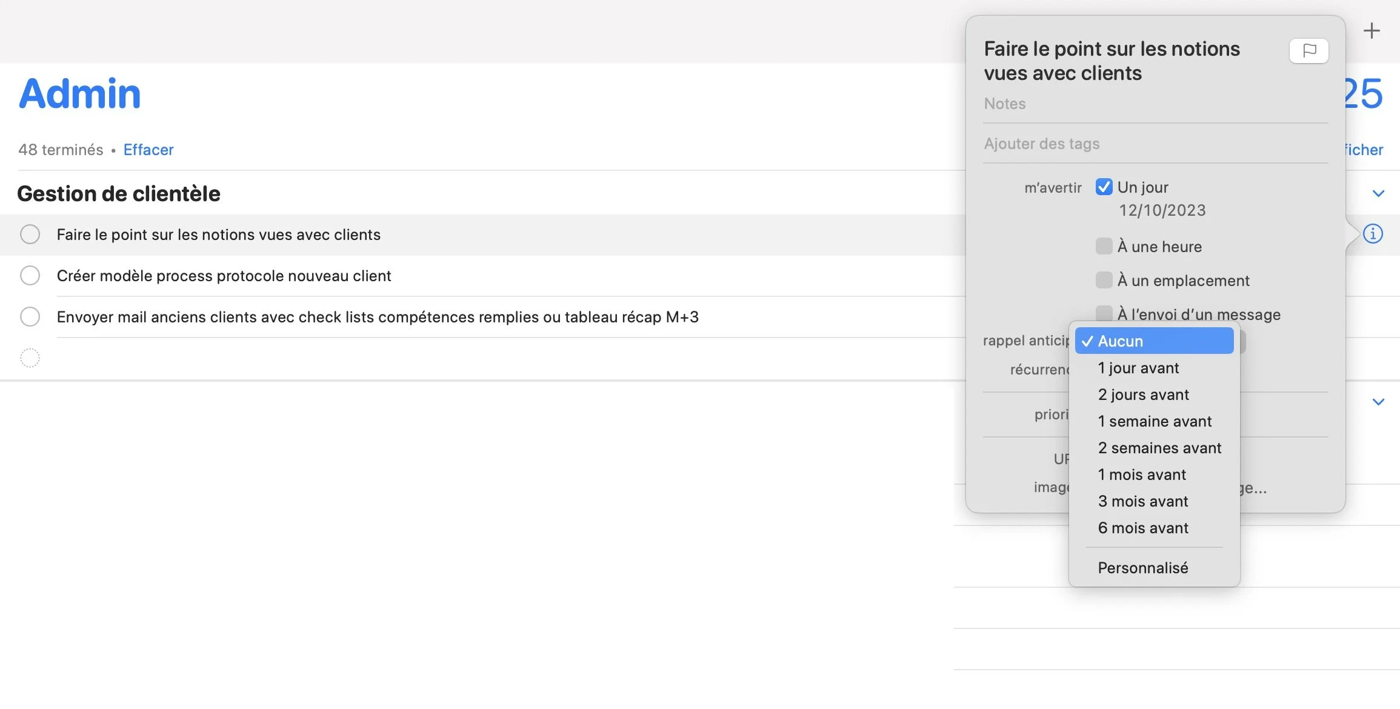The height and width of the screenshot is (709, 1400).
Task: Uncheck the 'Un jour' checkbox
Action: click(1104, 187)
